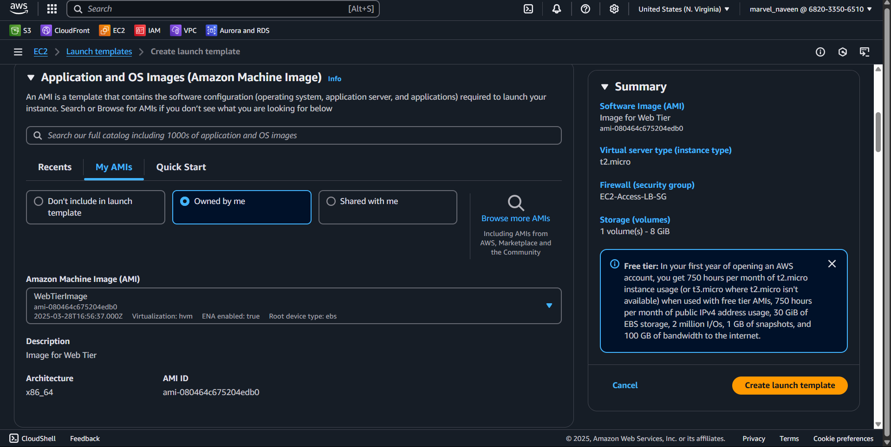The width and height of the screenshot is (891, 447).
Task: Open the settings gear
Action: tap(614, 9)
